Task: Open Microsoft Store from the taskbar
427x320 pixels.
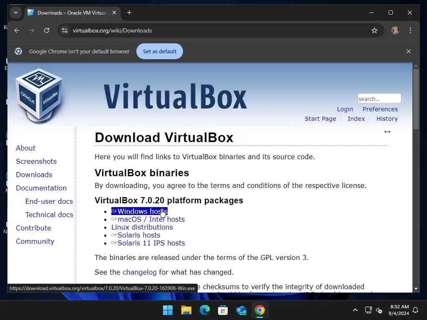Action: (223, 310)
